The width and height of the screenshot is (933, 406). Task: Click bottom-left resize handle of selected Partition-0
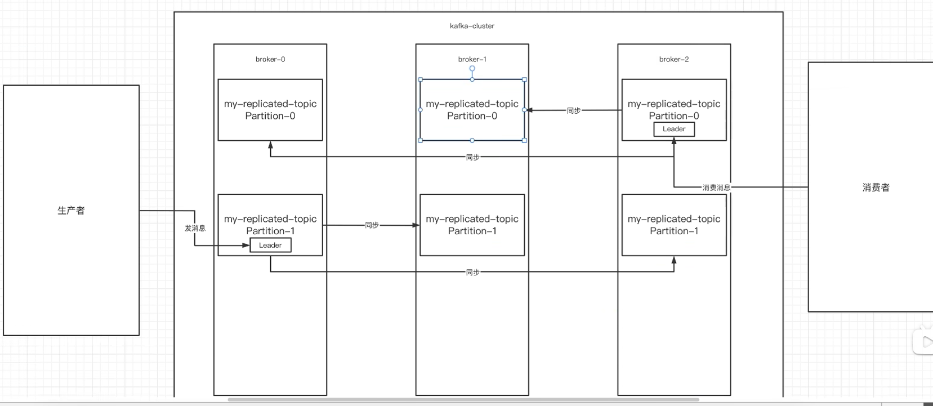pos(421,140)
